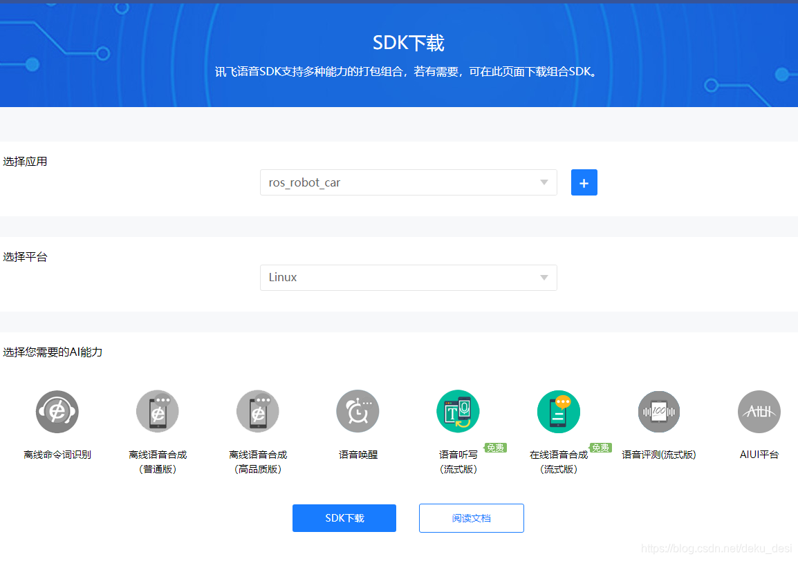Click the 在线语音合成 (流式版) label

558,462
